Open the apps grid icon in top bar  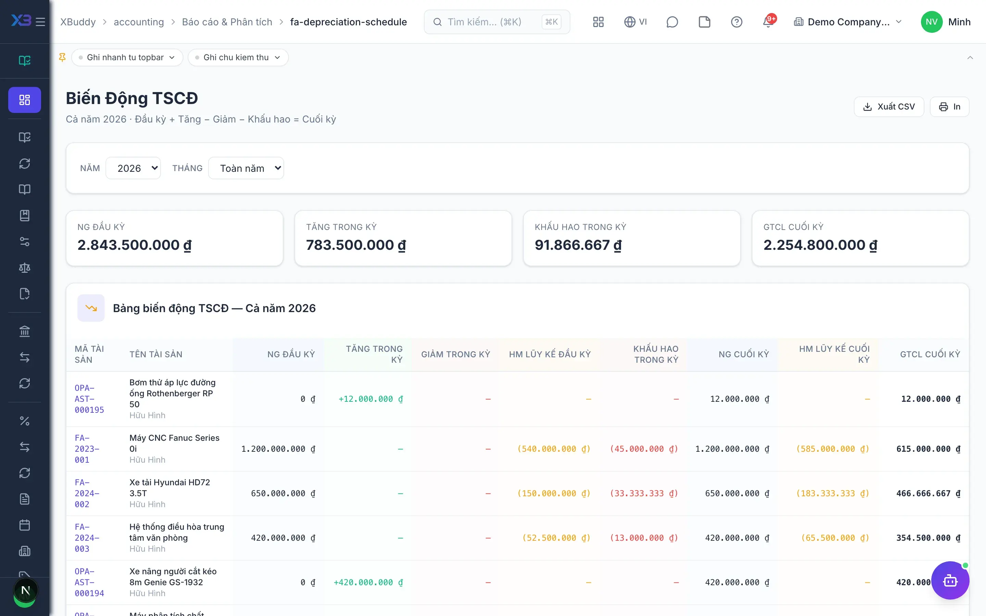coord(598,22)
